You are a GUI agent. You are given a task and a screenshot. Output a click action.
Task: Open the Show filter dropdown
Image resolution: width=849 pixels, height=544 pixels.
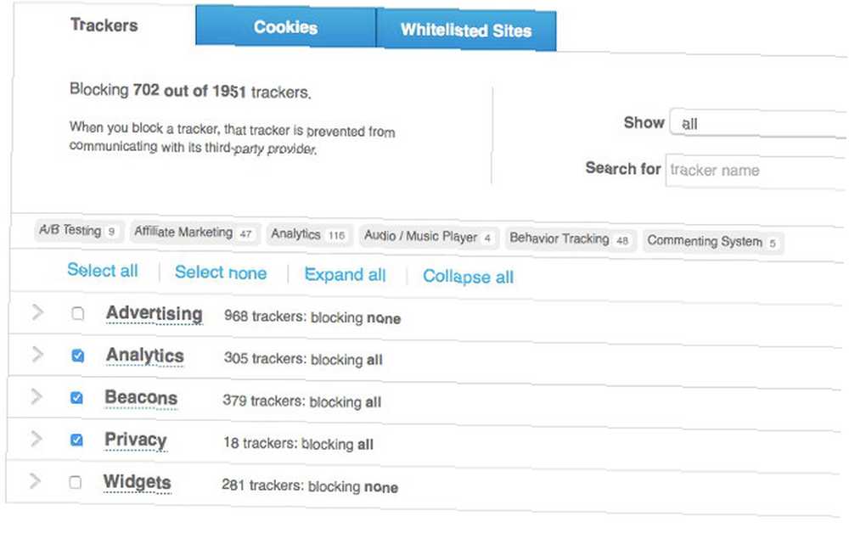coord(758,124)
